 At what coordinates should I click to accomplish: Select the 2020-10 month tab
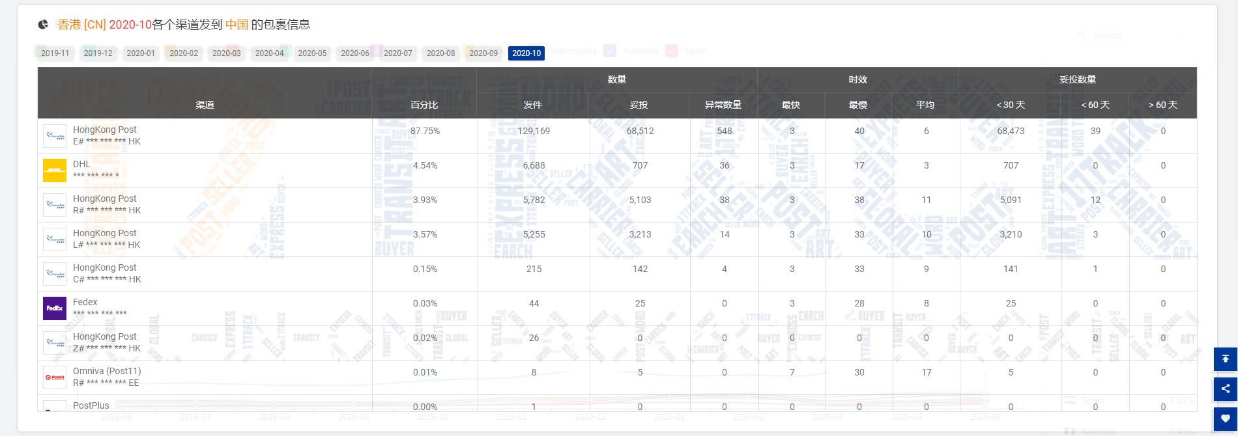[x=526, y=53]
